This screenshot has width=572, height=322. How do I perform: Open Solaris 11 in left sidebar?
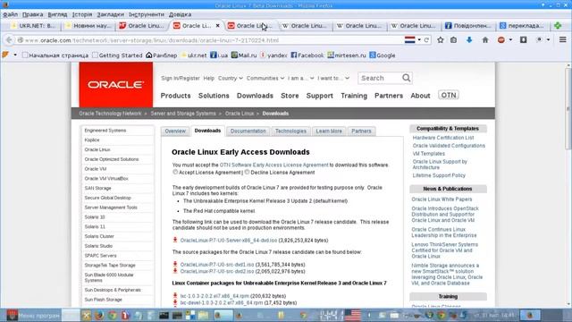[x=95, y=226]
